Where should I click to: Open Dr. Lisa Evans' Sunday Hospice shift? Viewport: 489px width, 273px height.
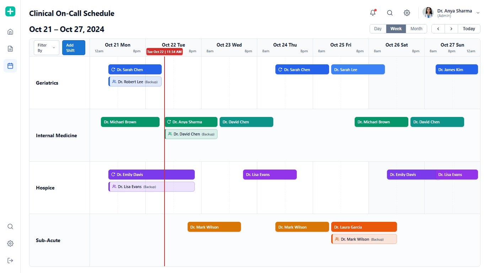[x=457, y=175]
